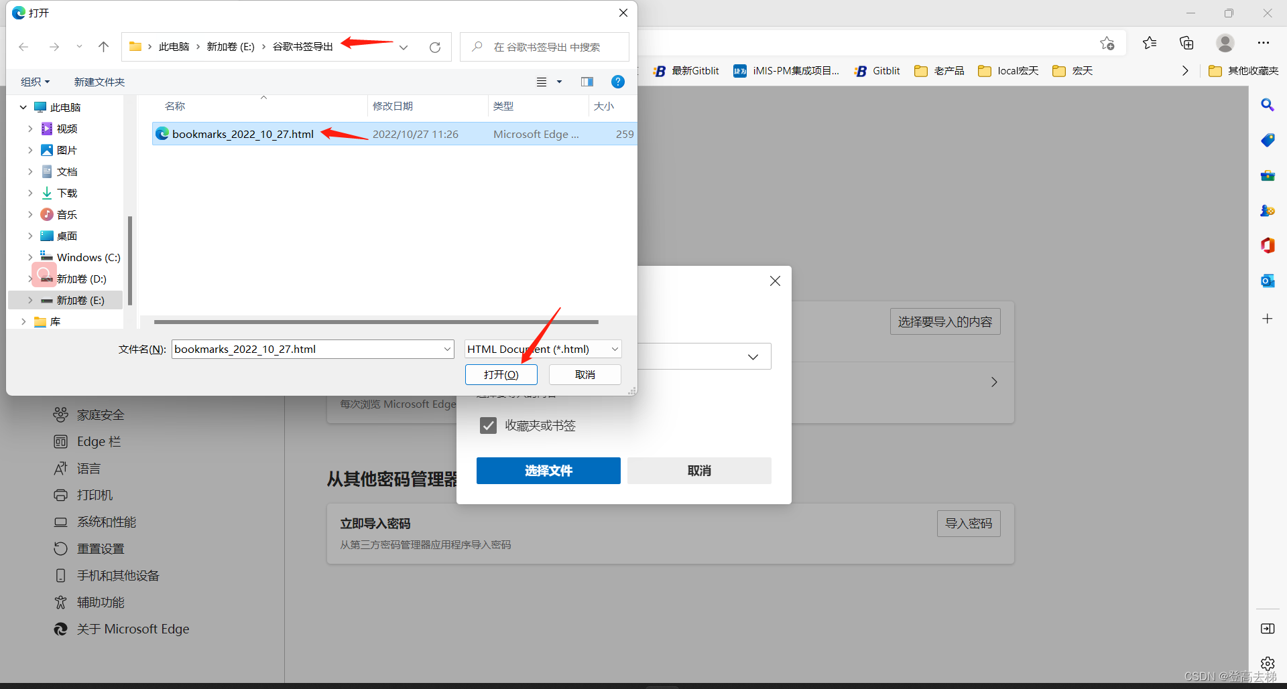The width and height of the screenshot is (1287, 689).
Task: Open Edge sidebar search icon
Action: click(x=1268, y=105)
